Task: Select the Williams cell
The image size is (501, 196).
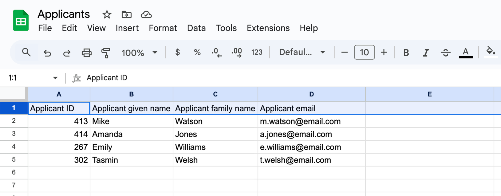Action: click(x=215, y=147)
